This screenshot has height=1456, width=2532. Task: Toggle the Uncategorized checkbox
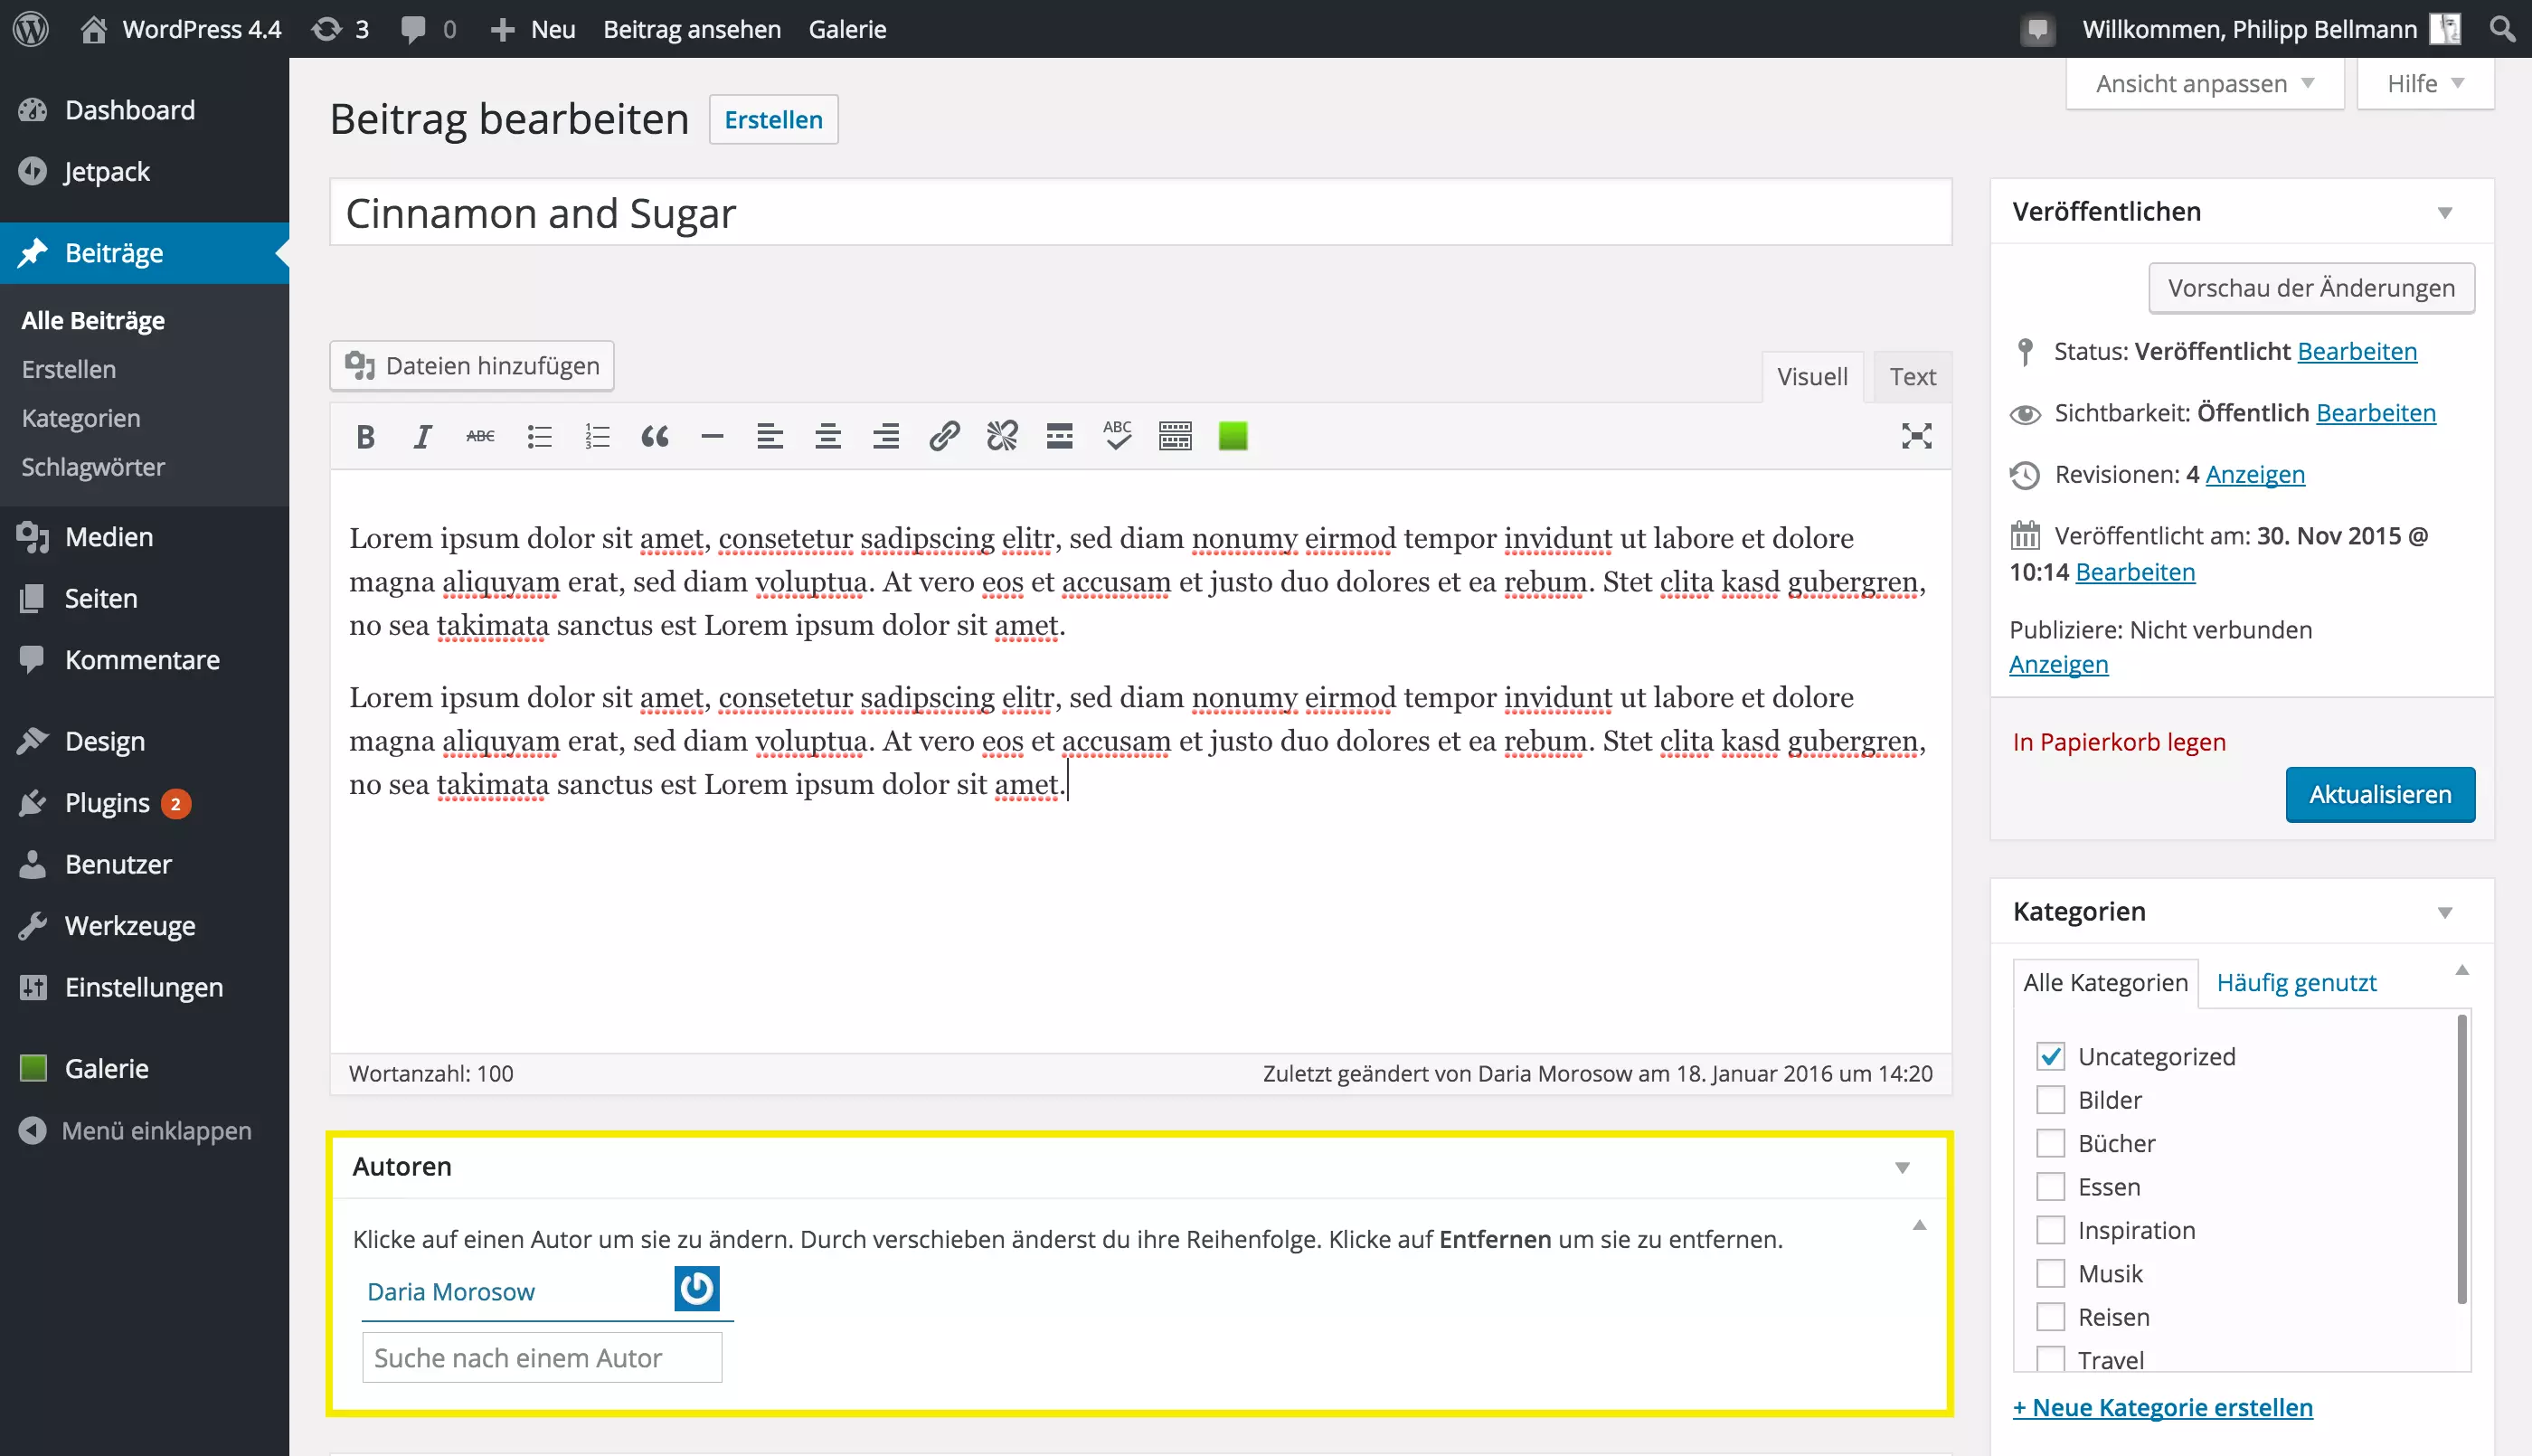tap(2052, 1056)
